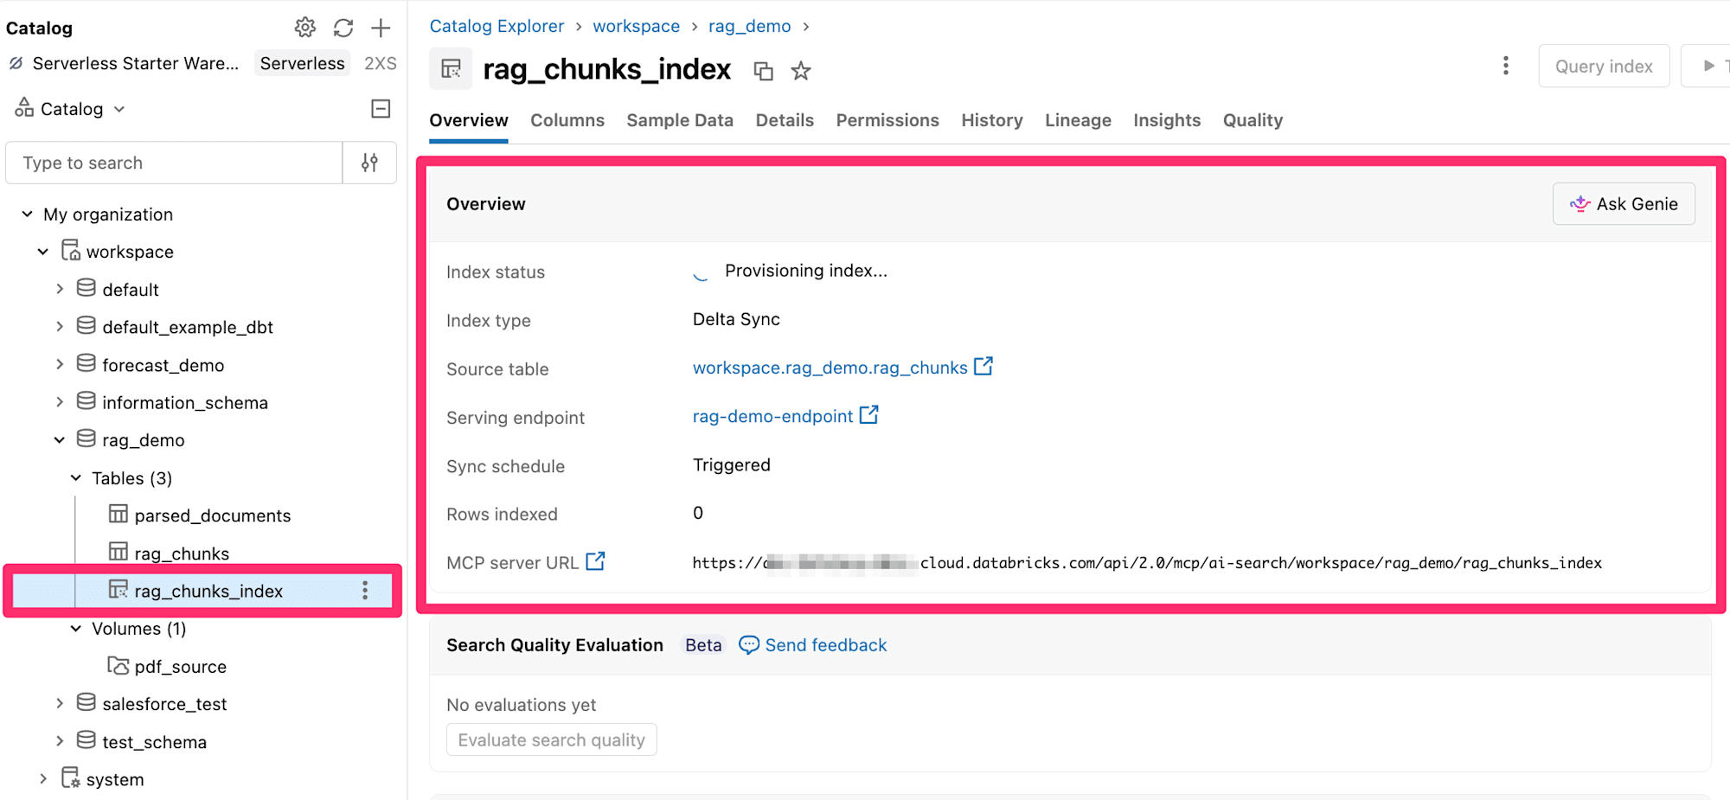The width and height of the screenshot is (1730, 800).
Task: Click the Provisioning index status text
Action: (805, 271)
